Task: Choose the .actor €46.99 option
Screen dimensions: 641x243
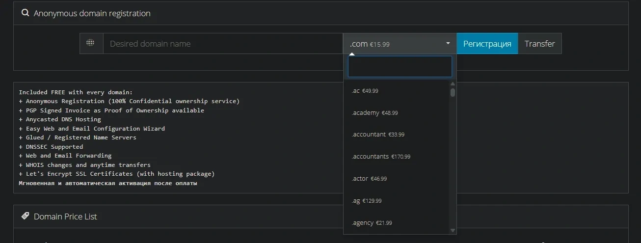Action: pyautogui.click(x=369, y=179)
